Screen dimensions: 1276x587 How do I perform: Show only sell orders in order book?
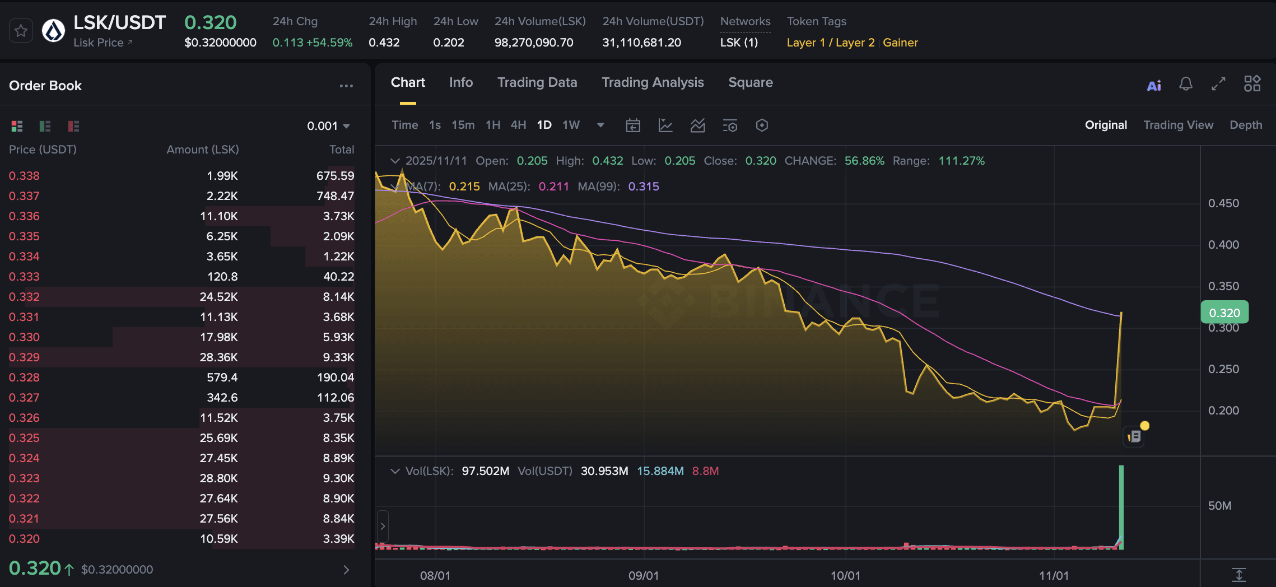click(73, 126)
